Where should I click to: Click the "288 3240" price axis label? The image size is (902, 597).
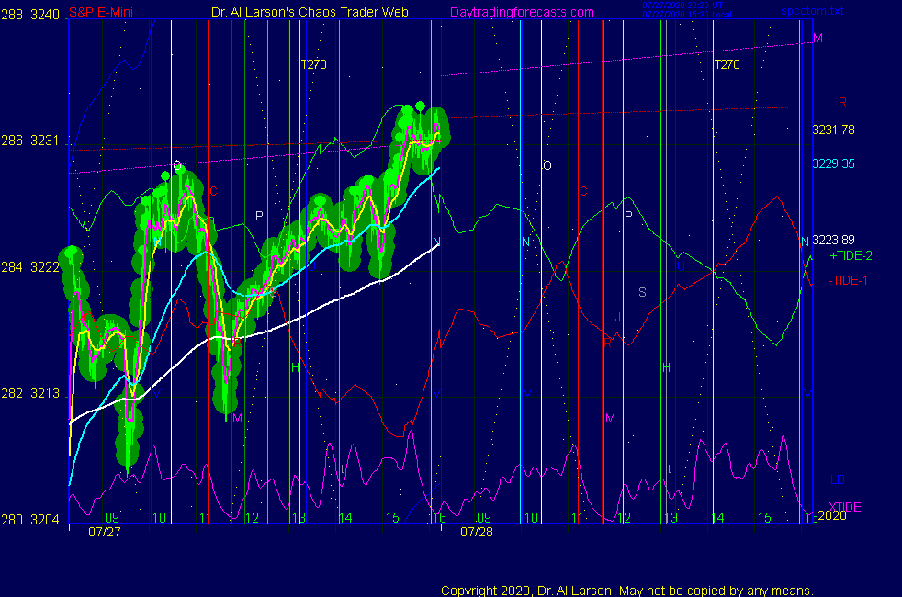pos(30,15)
